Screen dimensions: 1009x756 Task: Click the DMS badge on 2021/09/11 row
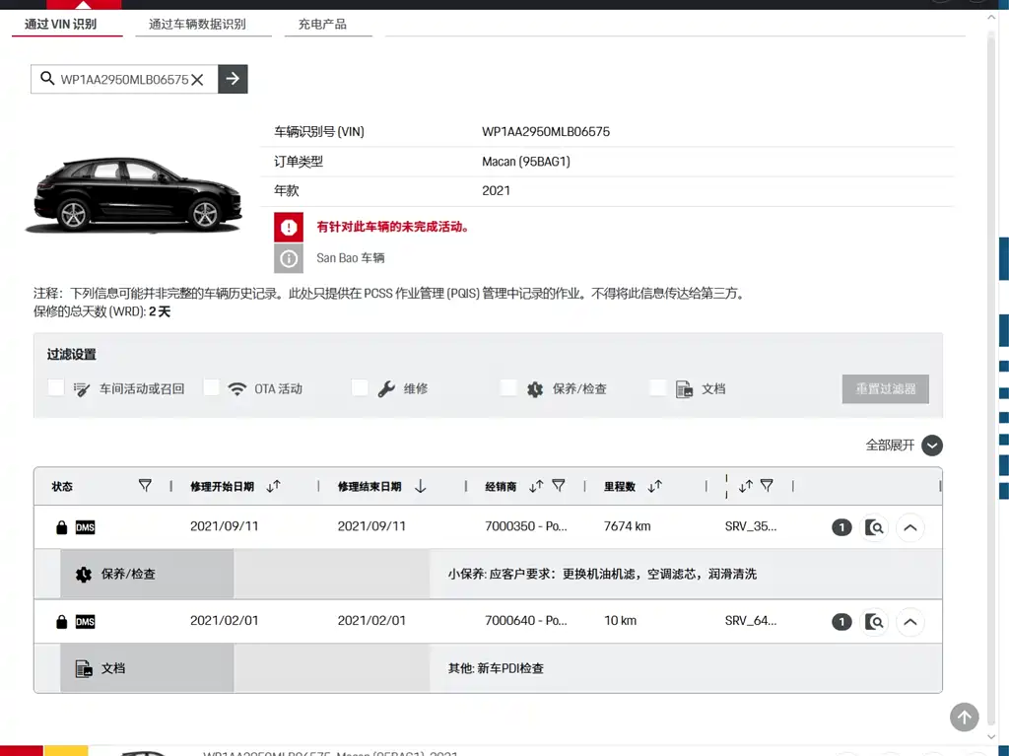pyautogui.click(x=85, y=527)
